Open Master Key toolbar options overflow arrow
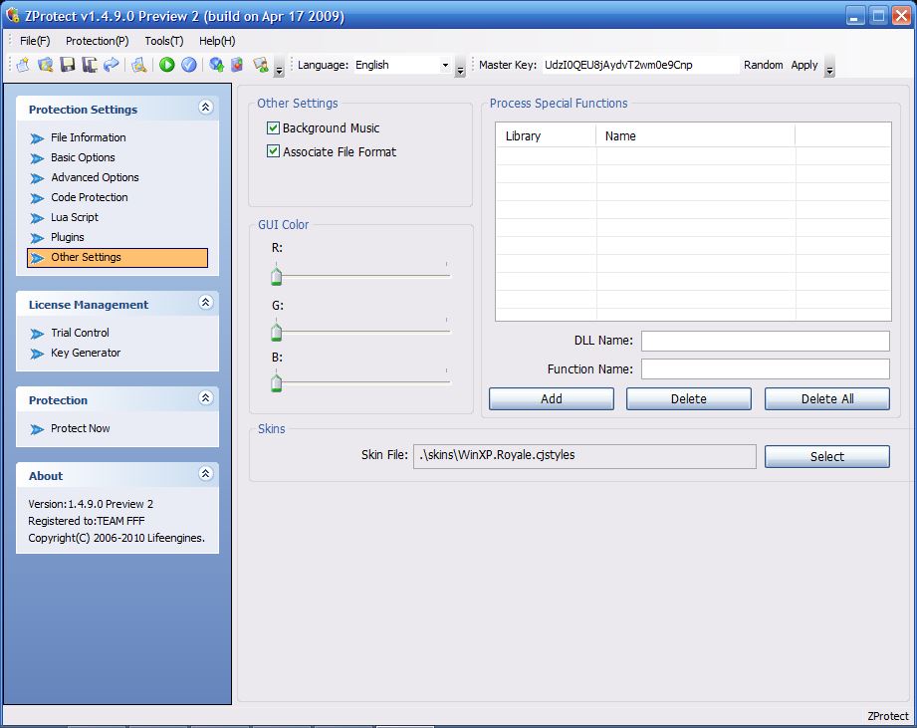 (x=829, y=66)
